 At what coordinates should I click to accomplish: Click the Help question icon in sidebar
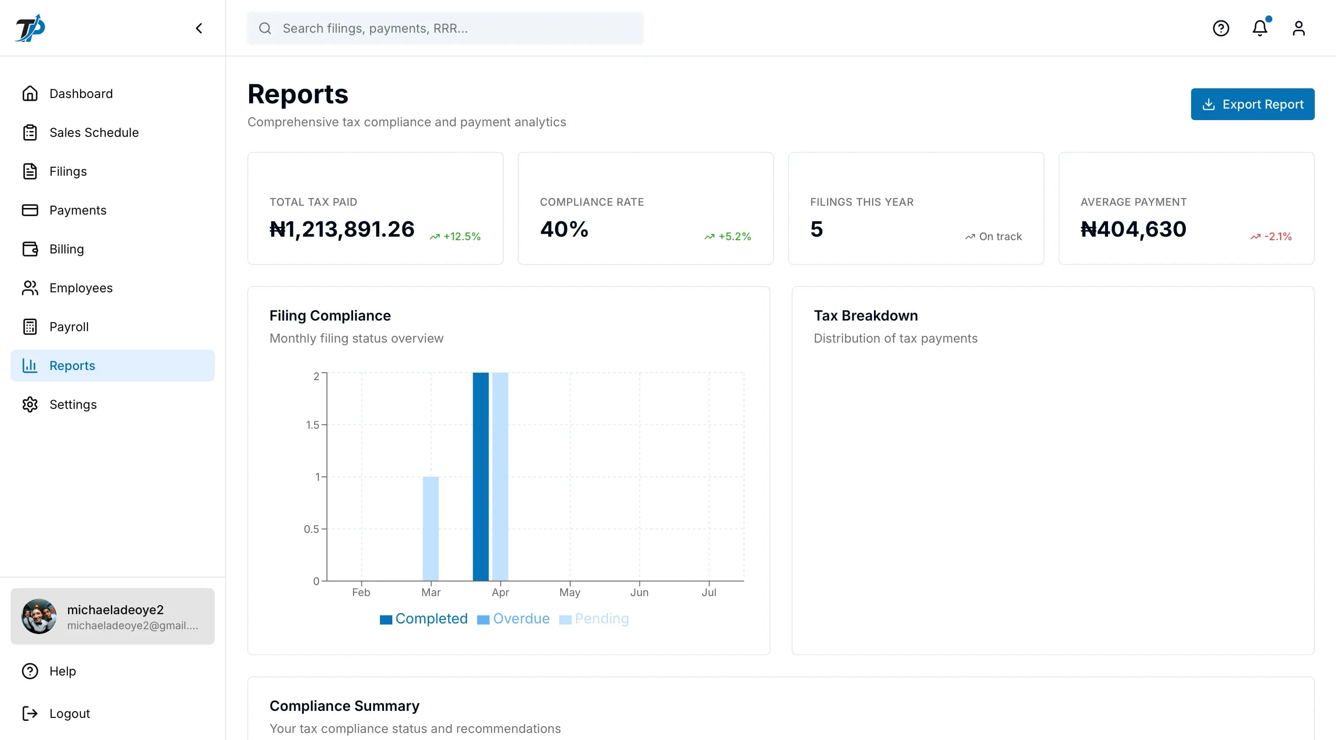click(30, 671)
